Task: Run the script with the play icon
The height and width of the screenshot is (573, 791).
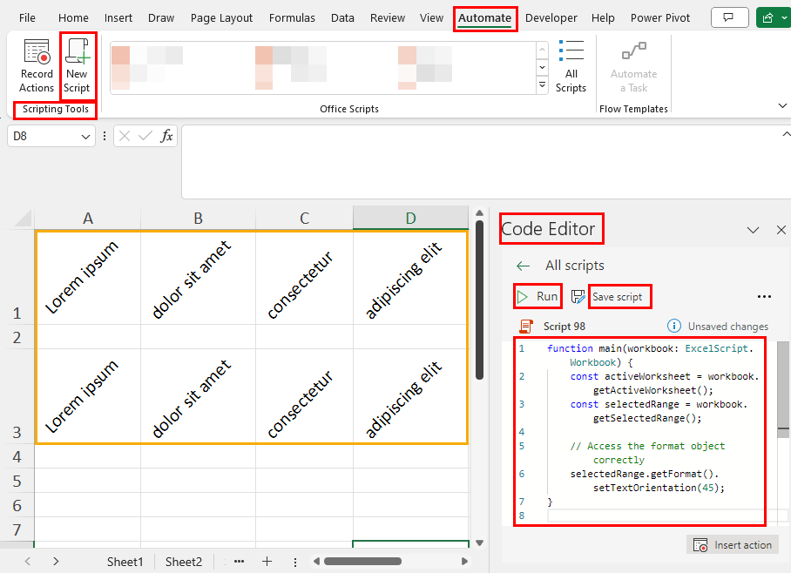Action: point(523,297)
